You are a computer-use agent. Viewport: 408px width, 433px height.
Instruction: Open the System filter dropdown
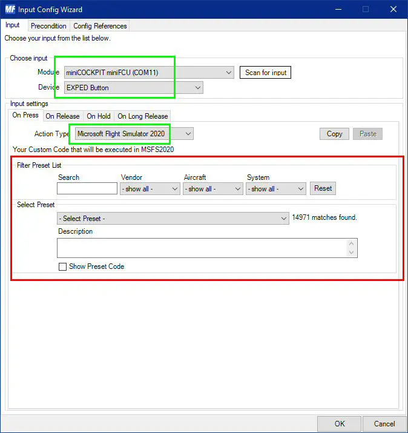(276, 189)
